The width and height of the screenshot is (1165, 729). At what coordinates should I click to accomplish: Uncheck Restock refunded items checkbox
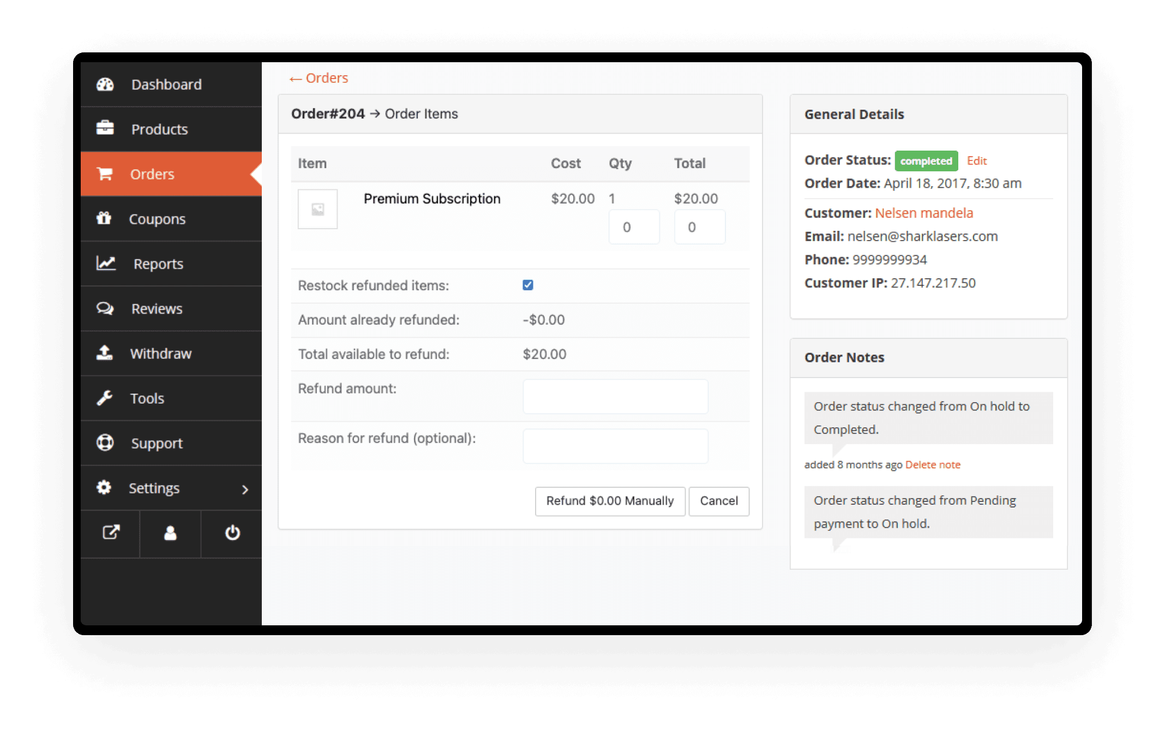(527, 285)
